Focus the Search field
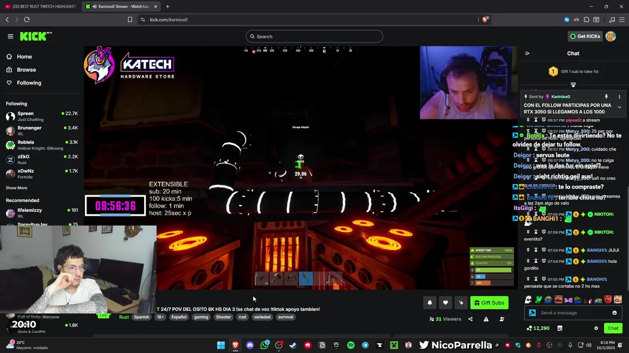 click(x=314, y=36)
